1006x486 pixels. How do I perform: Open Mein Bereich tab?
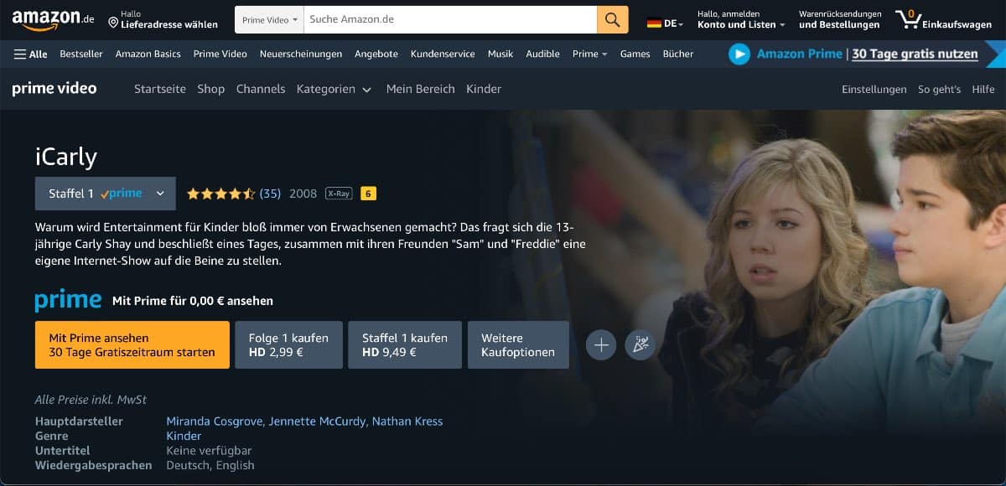point(421,89)
